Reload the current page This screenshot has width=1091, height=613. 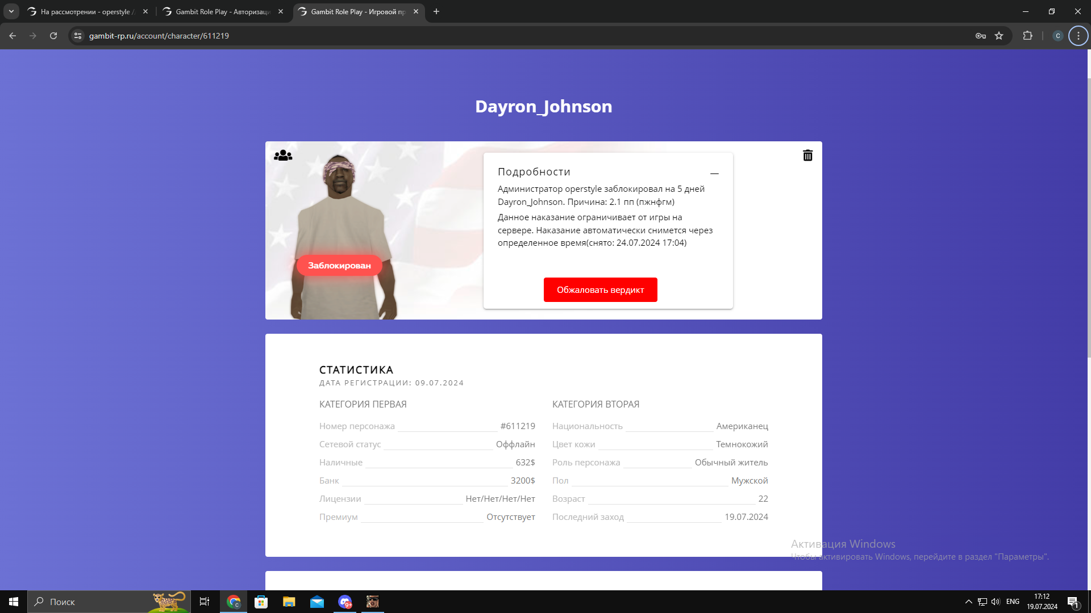(53, 36)
